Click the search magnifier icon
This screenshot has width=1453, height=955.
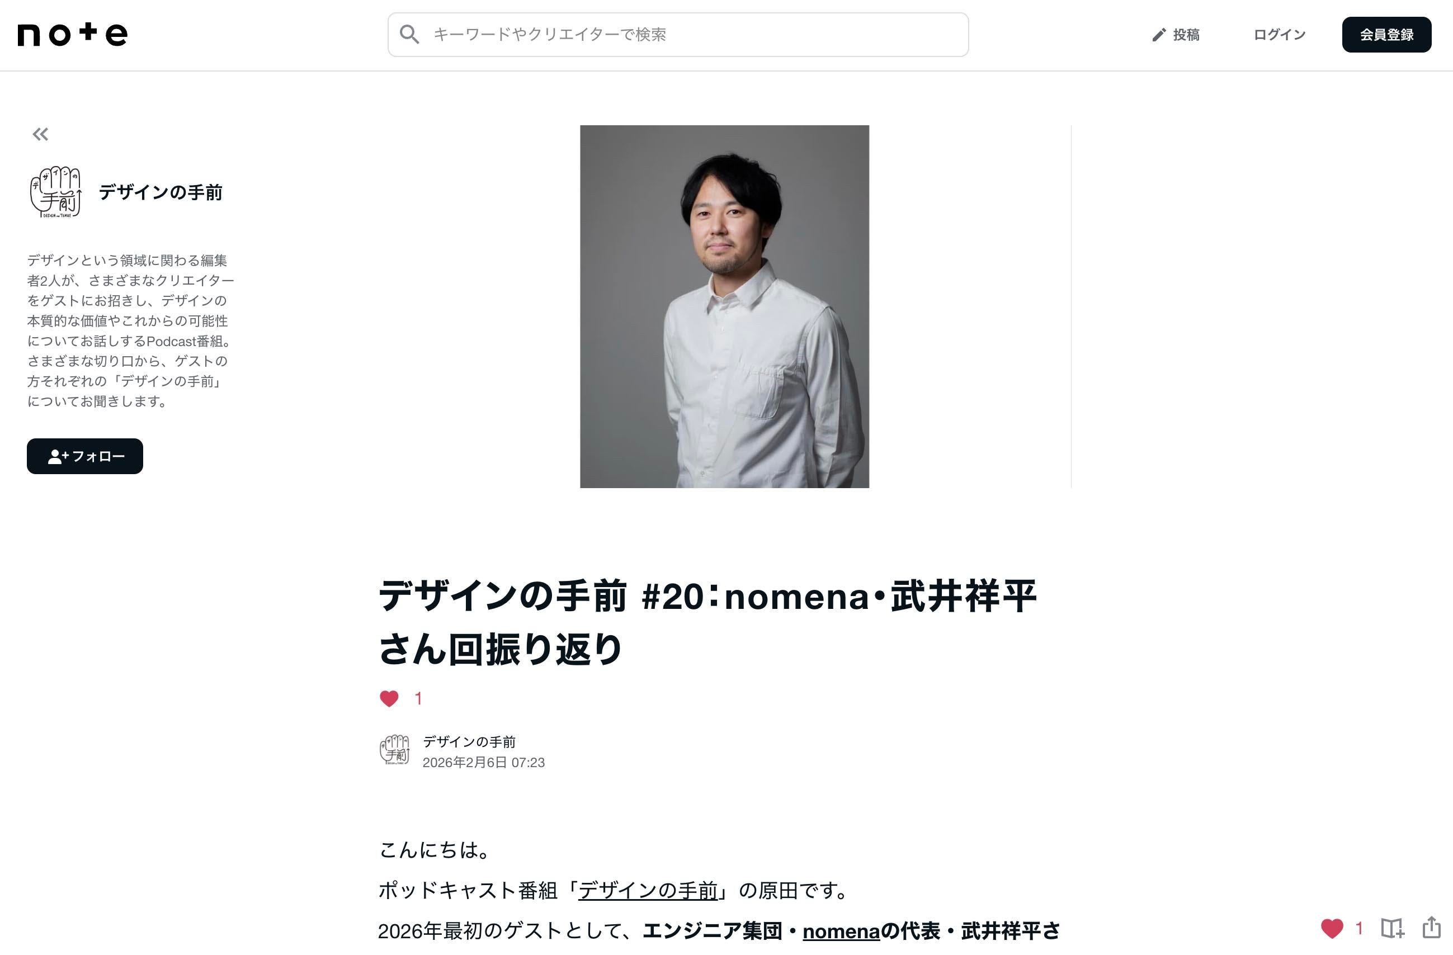click(409, 34)
